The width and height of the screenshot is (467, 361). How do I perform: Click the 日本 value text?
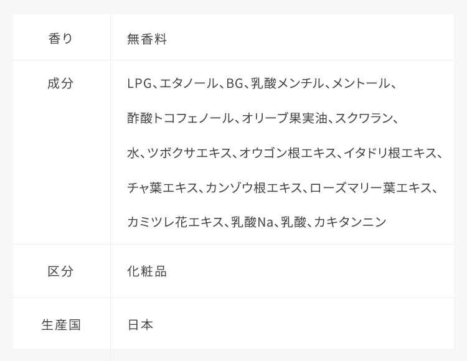point(140,325)
